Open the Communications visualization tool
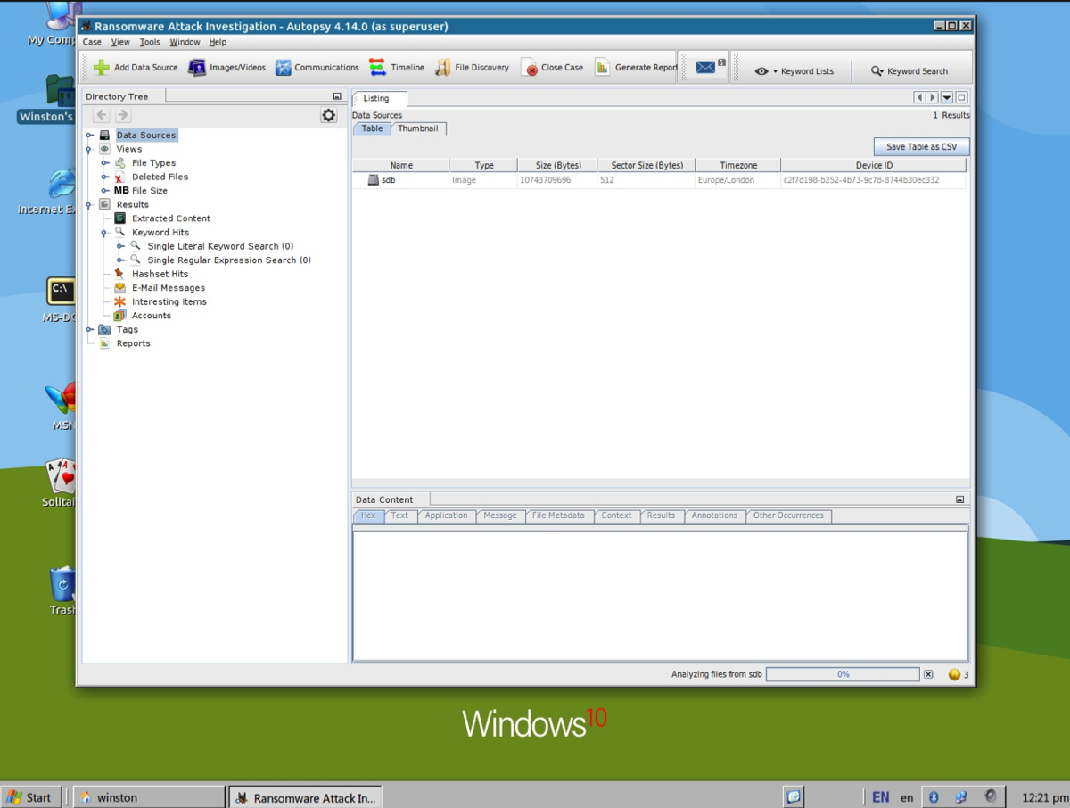The width and height of the screenshot is (1070, 808). click(x=284, y=68)
